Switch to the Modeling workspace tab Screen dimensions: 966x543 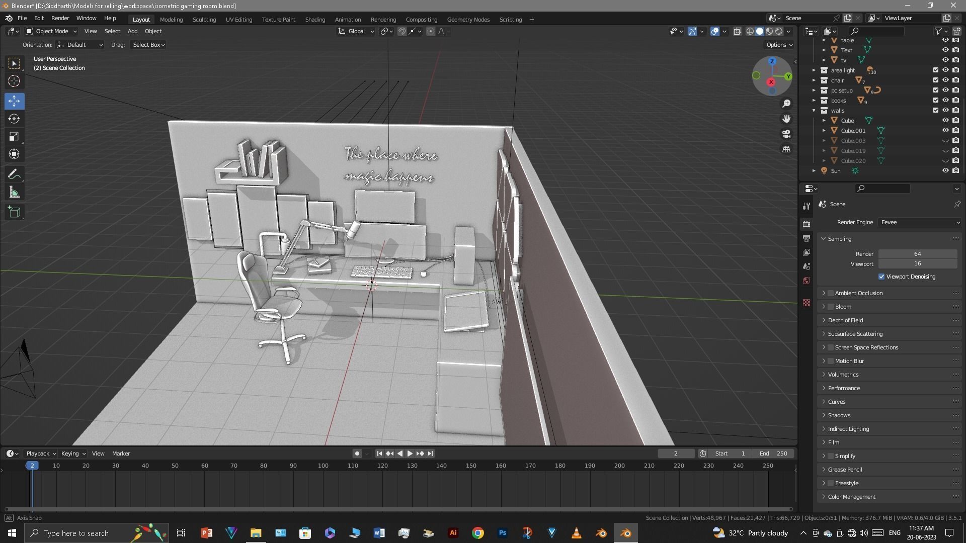coord(171,20)
